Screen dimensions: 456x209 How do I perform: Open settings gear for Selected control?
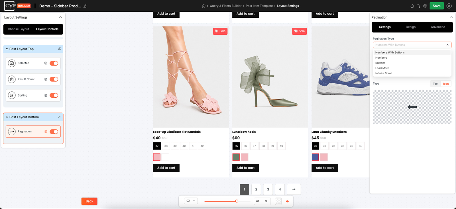(46, 63)
